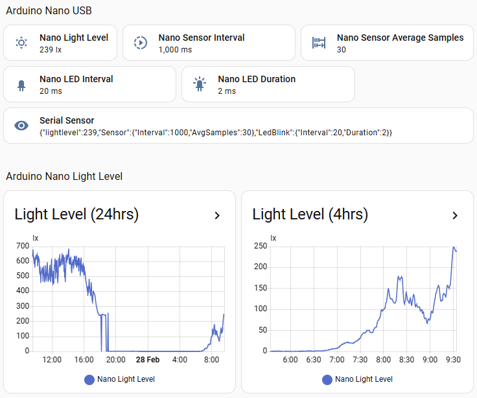The width and height of the screenshot is (477, 398).
Task: Click the 2 ms LED duration value
Action: click(227, 91)
